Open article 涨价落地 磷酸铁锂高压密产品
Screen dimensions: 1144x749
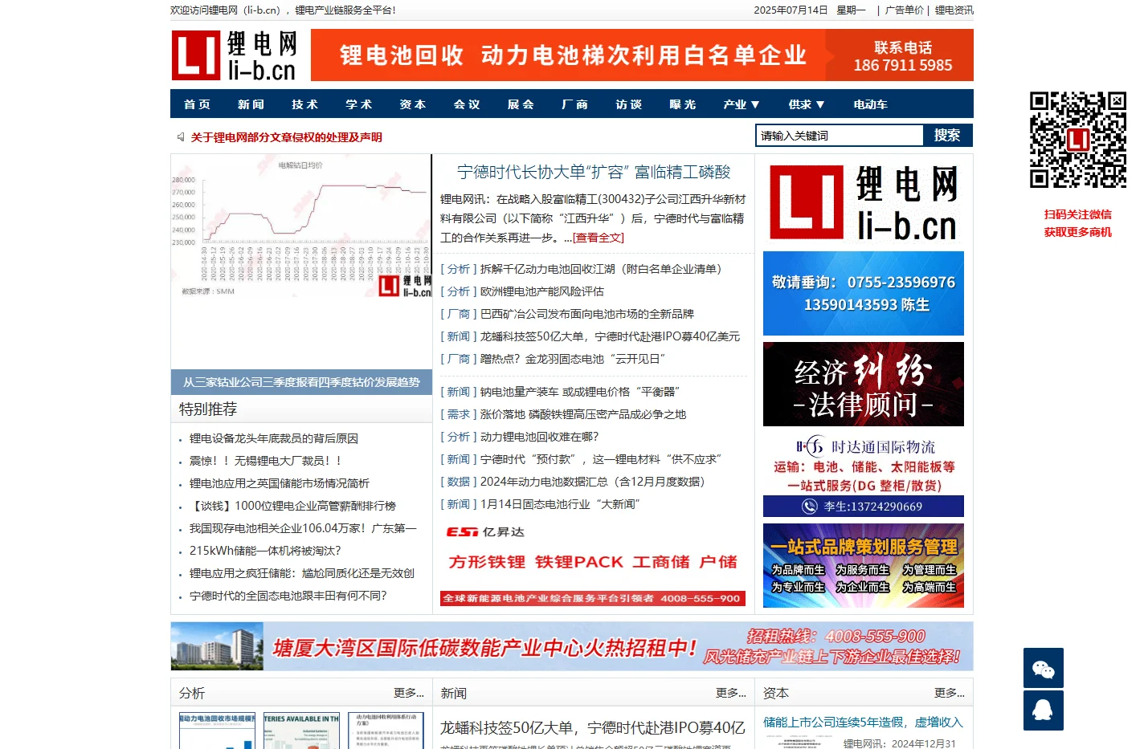pos(583,414)
